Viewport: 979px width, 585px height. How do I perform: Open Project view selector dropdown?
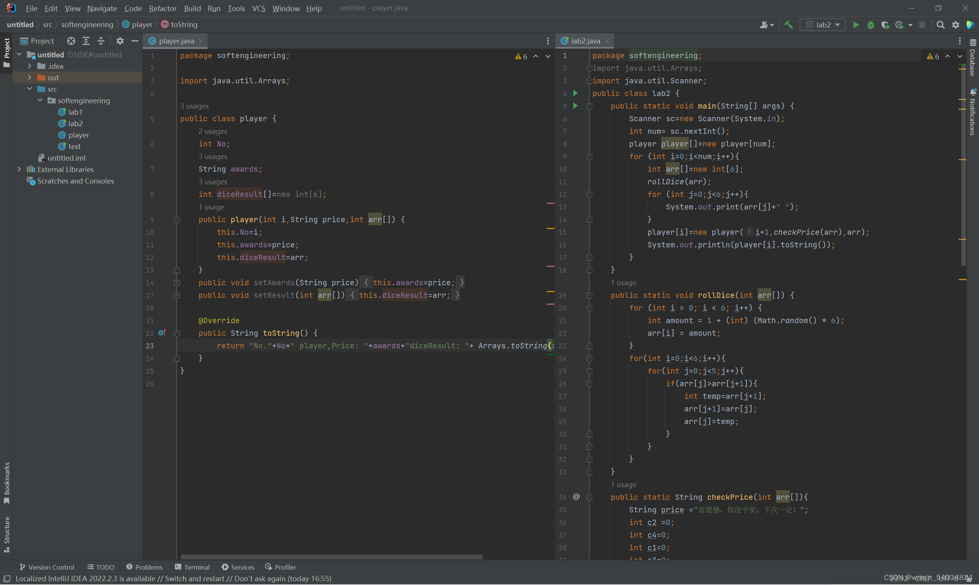pyautogui.click(x=37, y=41)
